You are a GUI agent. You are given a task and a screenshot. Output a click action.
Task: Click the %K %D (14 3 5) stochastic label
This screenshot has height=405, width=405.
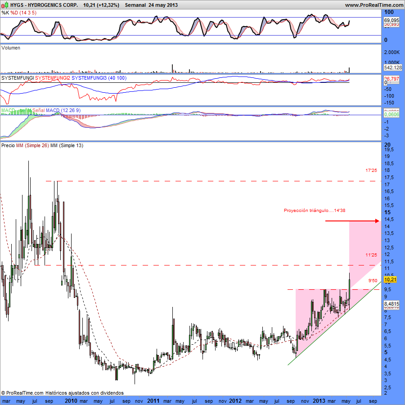coord(19,13)
